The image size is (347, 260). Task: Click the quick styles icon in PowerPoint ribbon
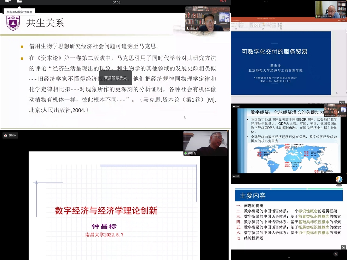pos(268,25)
